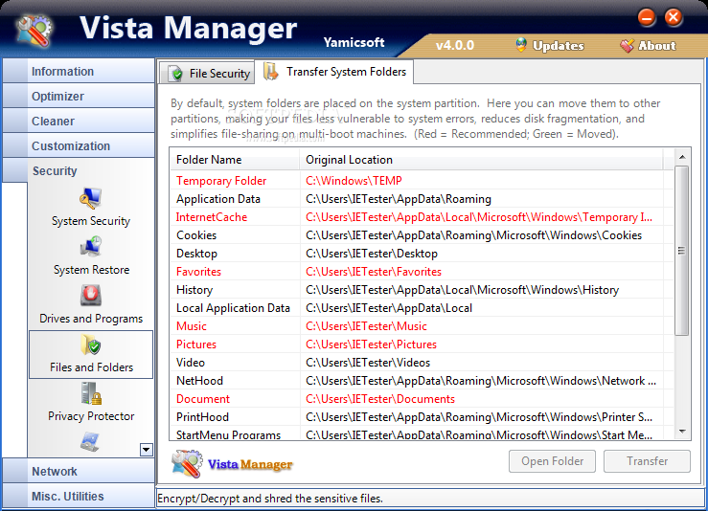The image size is (708, 511).
Task: Click the Vista Manager logo at top left
Action: pos(34,31)
